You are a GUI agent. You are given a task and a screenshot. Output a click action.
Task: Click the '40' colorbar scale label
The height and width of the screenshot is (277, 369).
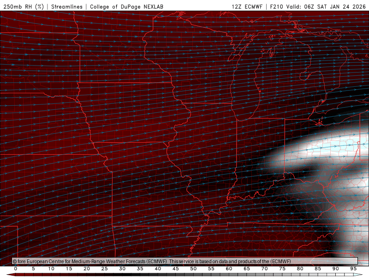pyautogui.click(x=158, y=269)
